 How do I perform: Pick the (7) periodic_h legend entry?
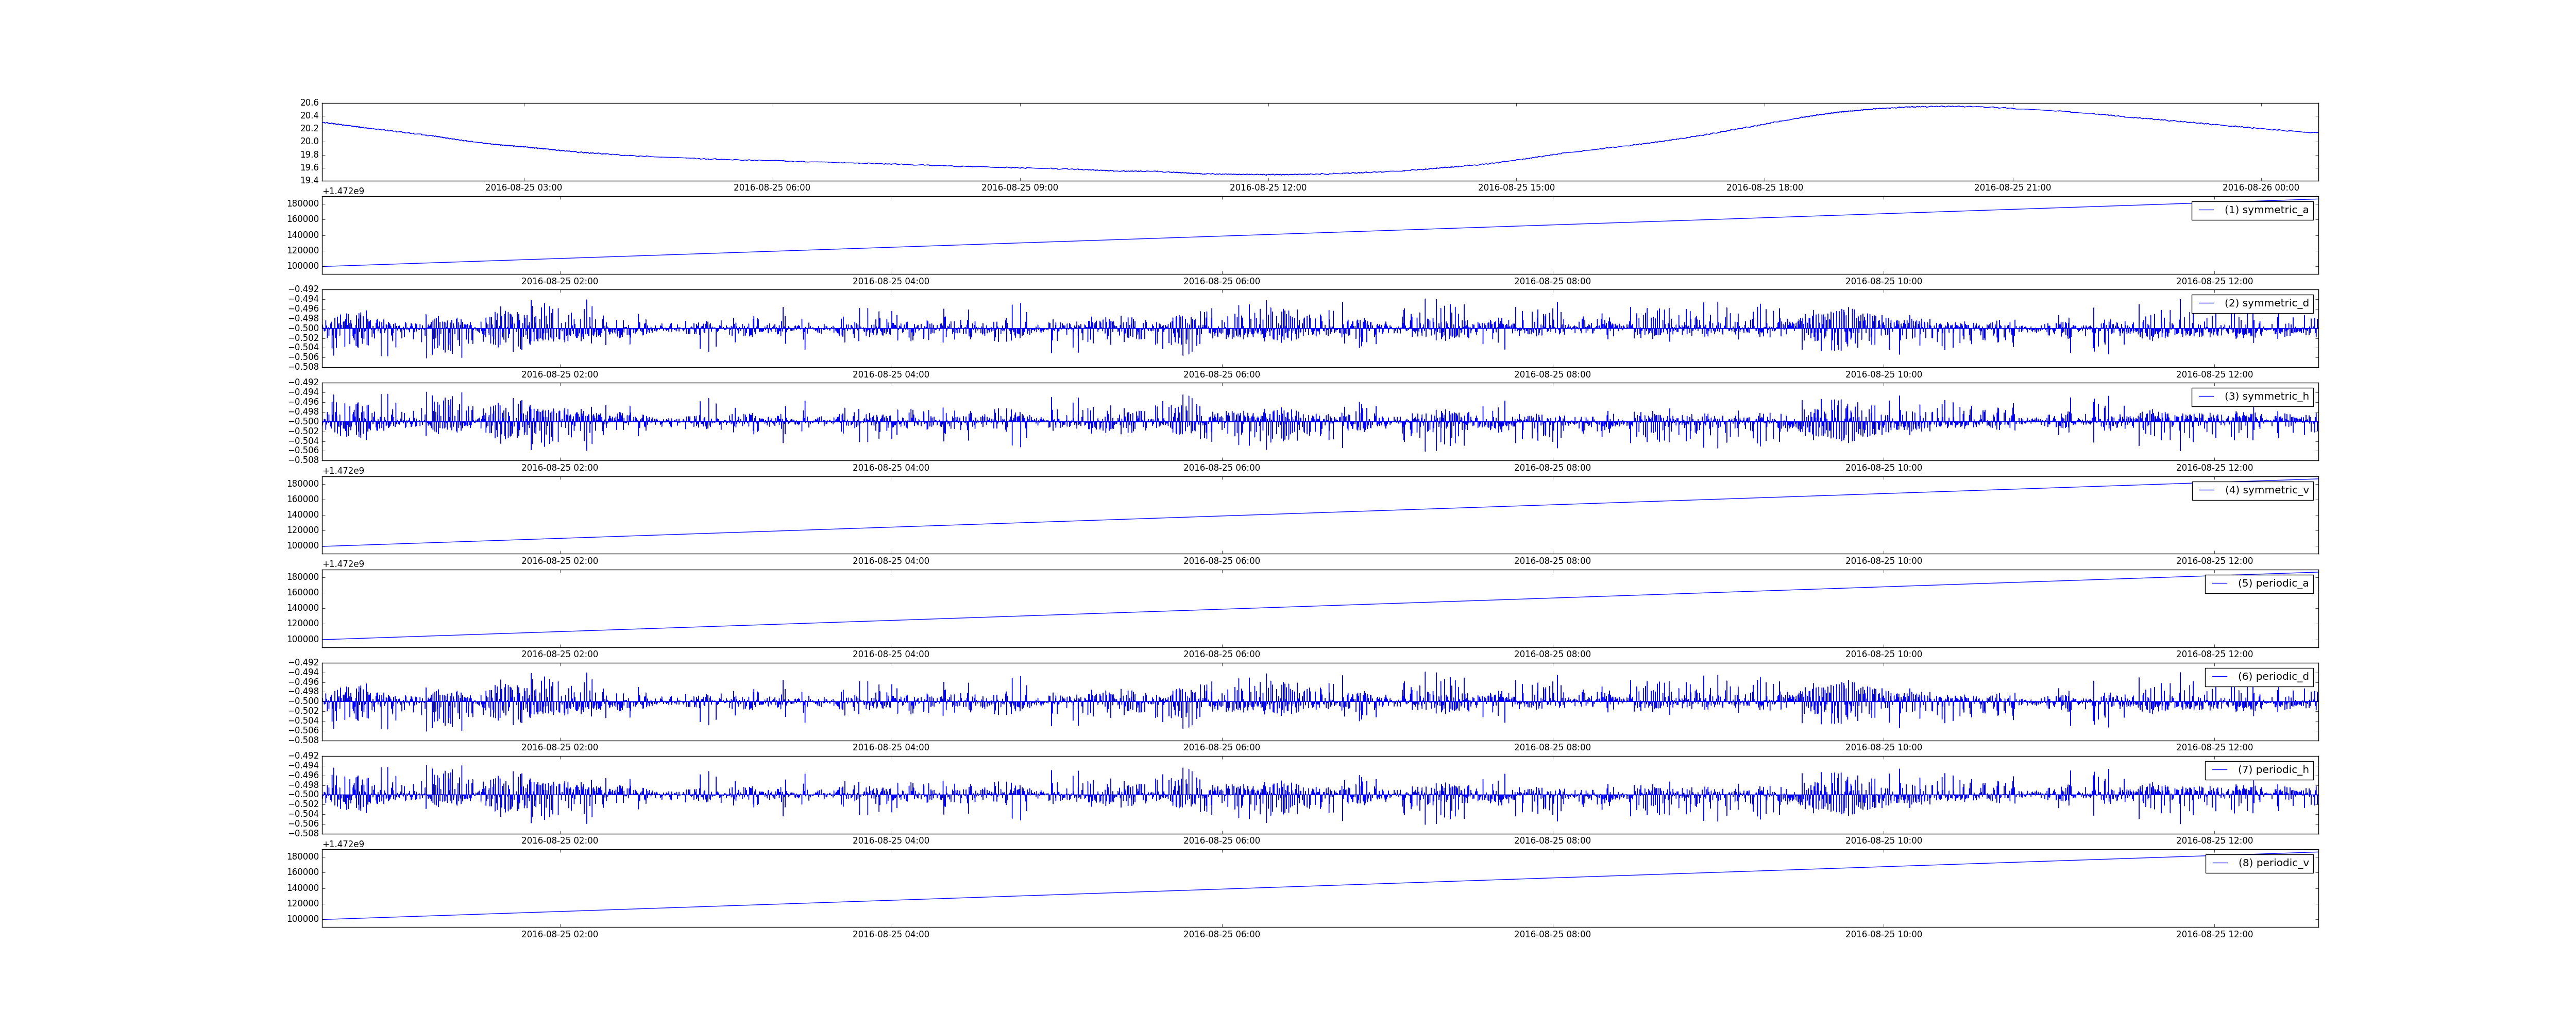pos(2273,769)
